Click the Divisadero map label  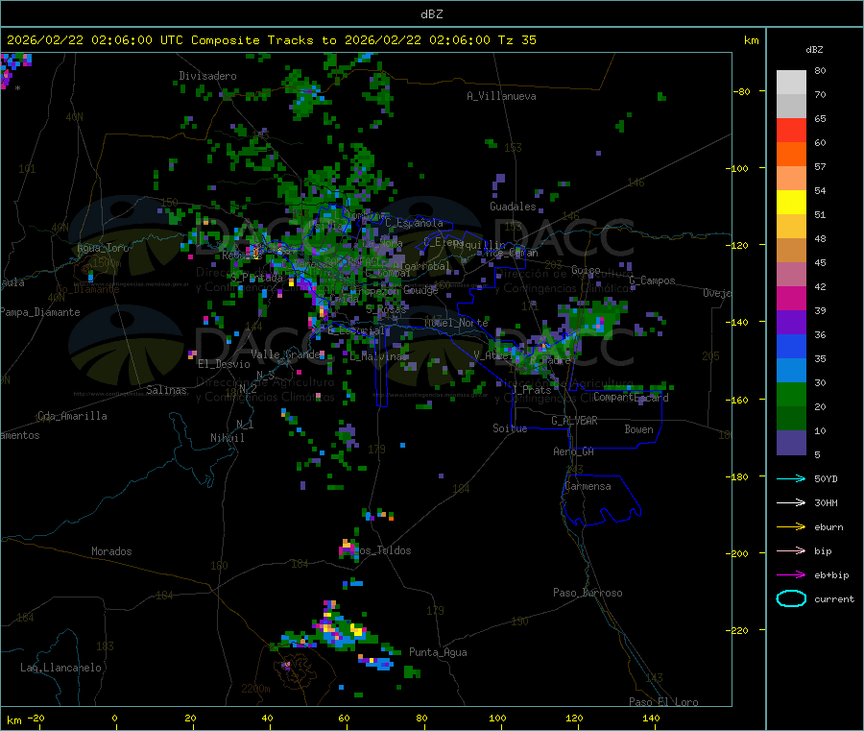click(x=207, y=76)
